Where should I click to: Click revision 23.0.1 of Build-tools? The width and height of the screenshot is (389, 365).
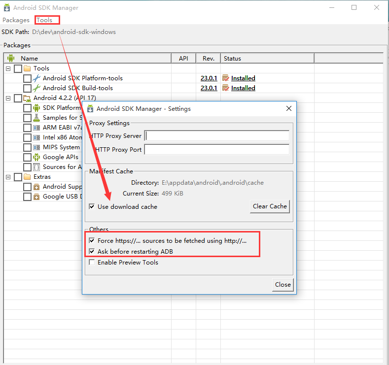tap(209, 88)
